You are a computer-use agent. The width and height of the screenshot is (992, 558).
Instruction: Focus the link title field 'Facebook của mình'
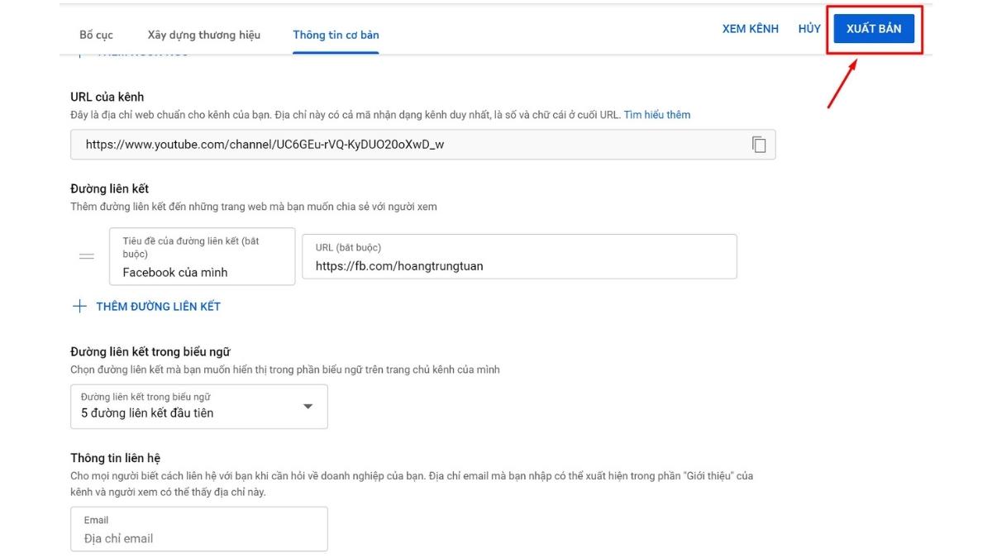[202, 272]
